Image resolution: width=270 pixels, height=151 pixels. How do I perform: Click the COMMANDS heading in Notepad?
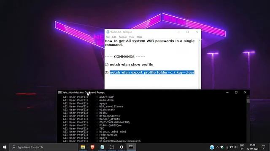coord(125,57)
